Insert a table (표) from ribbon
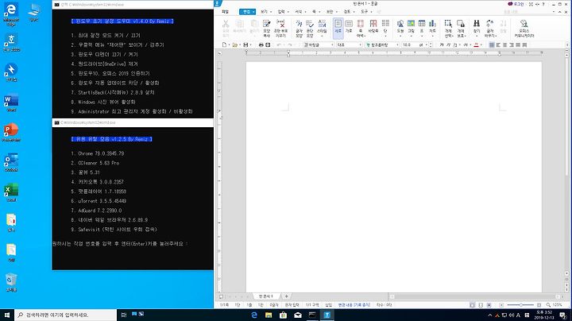Viewport: 572px width, 321px height. click(422, 27)
